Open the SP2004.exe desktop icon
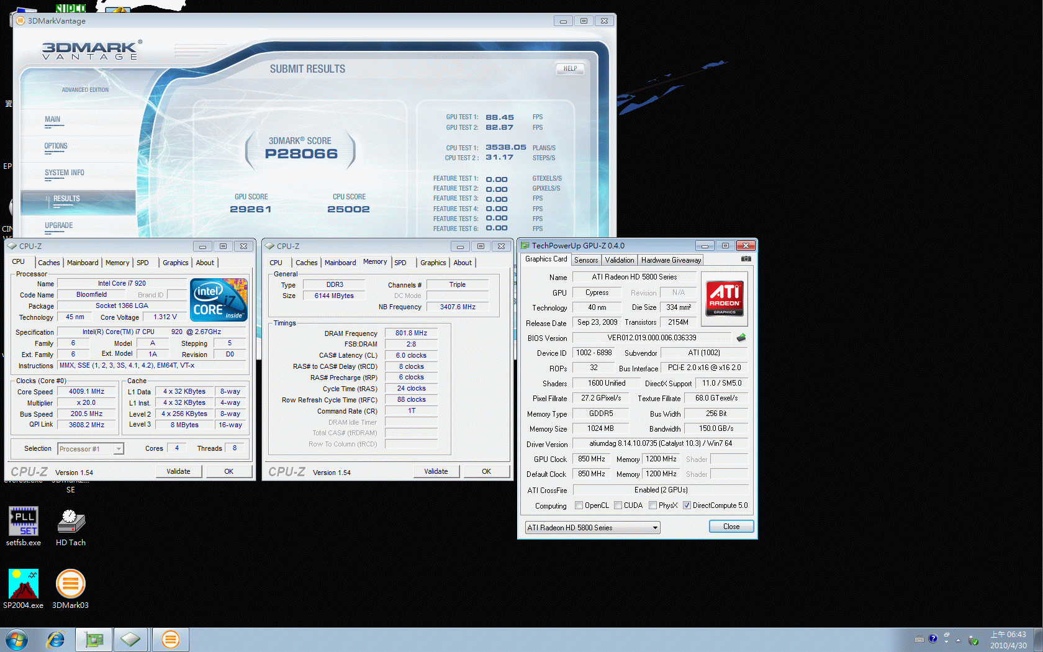The image size is (1043, 652). point(24,589)
